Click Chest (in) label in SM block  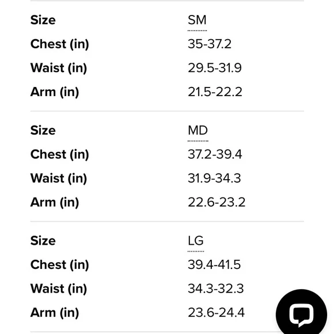point(60,44)
